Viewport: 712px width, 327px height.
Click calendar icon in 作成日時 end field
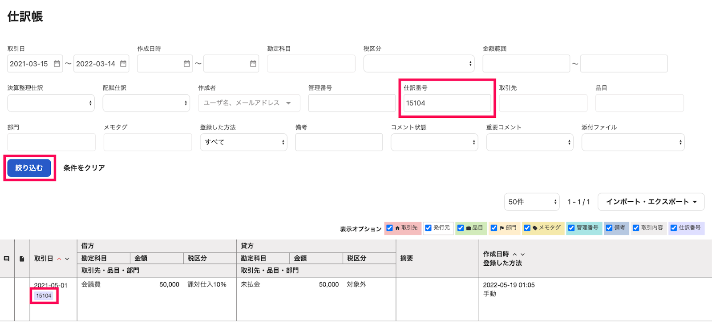tap(253, 64)
